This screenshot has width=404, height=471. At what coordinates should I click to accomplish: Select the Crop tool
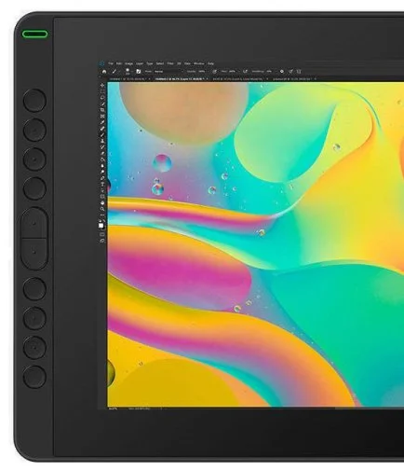point(102,110)
